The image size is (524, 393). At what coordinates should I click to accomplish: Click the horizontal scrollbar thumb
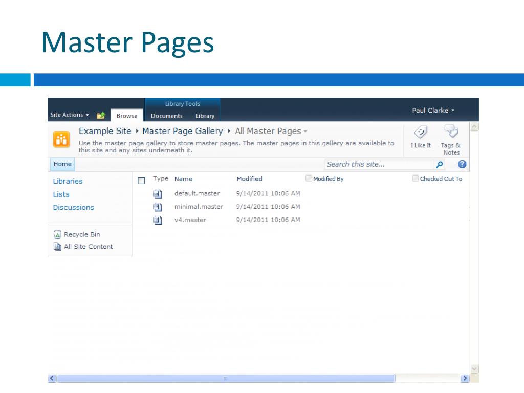coord(226,378)
